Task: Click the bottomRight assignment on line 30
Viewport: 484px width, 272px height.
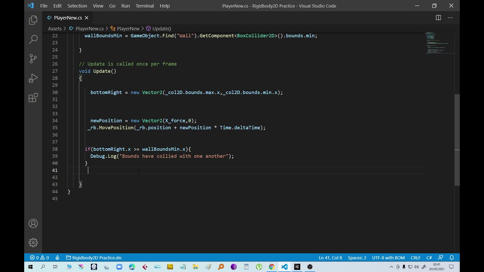Action: [186, 92]
